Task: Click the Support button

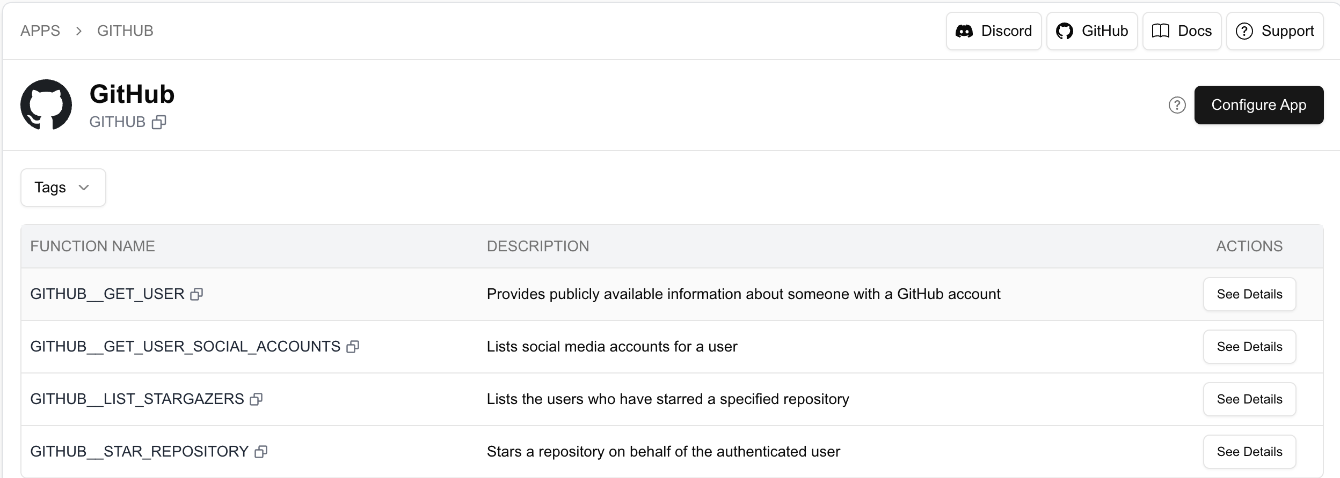Action: tap(1275, 31)
